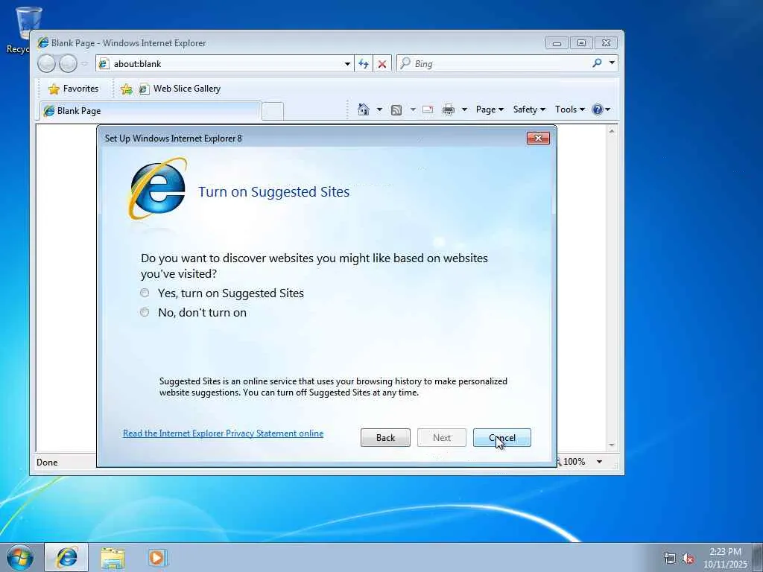Select the Blank Page tab
763x572 pixels.
click(150, 111)
